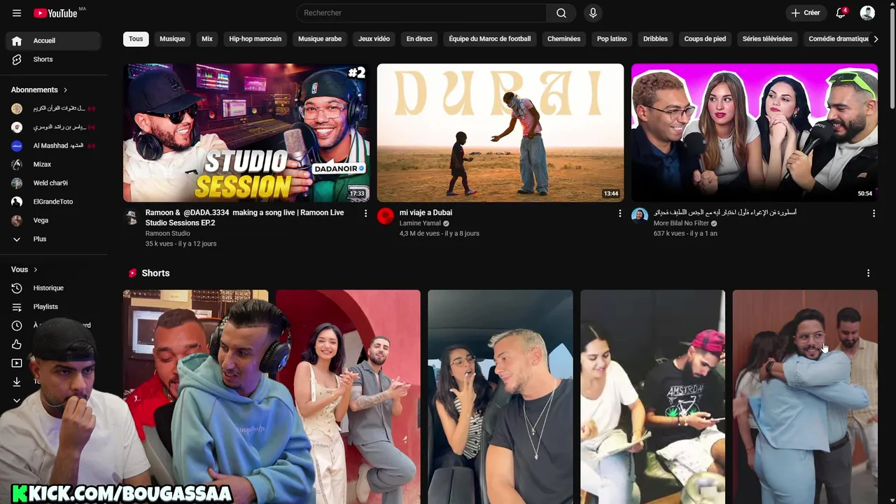The width and height of the screenshot is (896, 504).
Task: Open Playlists in the sidebar
Action: coord(53,307)
